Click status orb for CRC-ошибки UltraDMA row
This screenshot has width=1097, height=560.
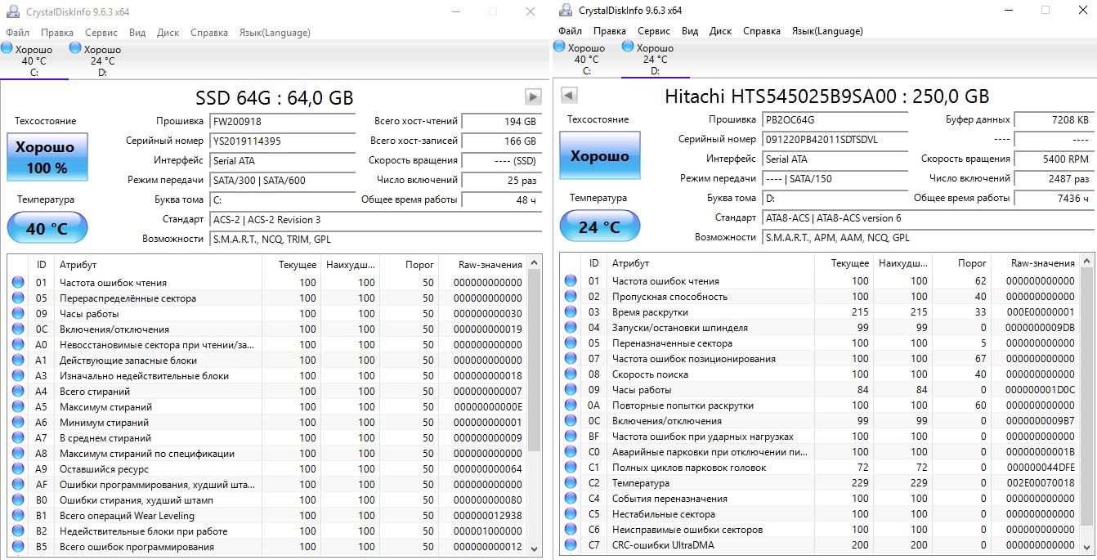(x=571, y=545)
